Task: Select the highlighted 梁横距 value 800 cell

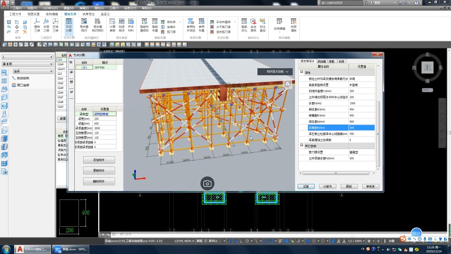Action: pyautogui.click(x=362, y=127)
